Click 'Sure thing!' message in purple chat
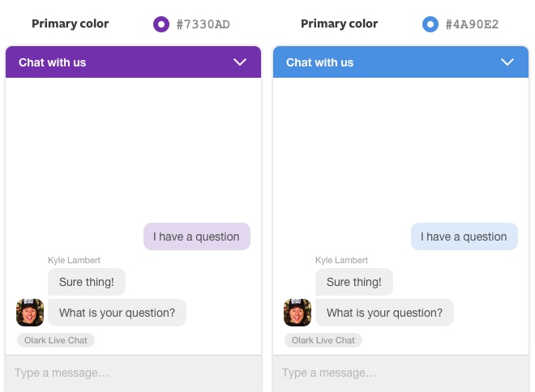The image size is (535, 392). tap(87, 282)
